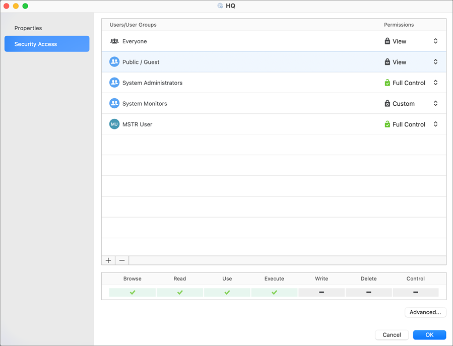The image size is (453, 346).
Task: Toggle the Write permission cell
Action: click(321, 292)
